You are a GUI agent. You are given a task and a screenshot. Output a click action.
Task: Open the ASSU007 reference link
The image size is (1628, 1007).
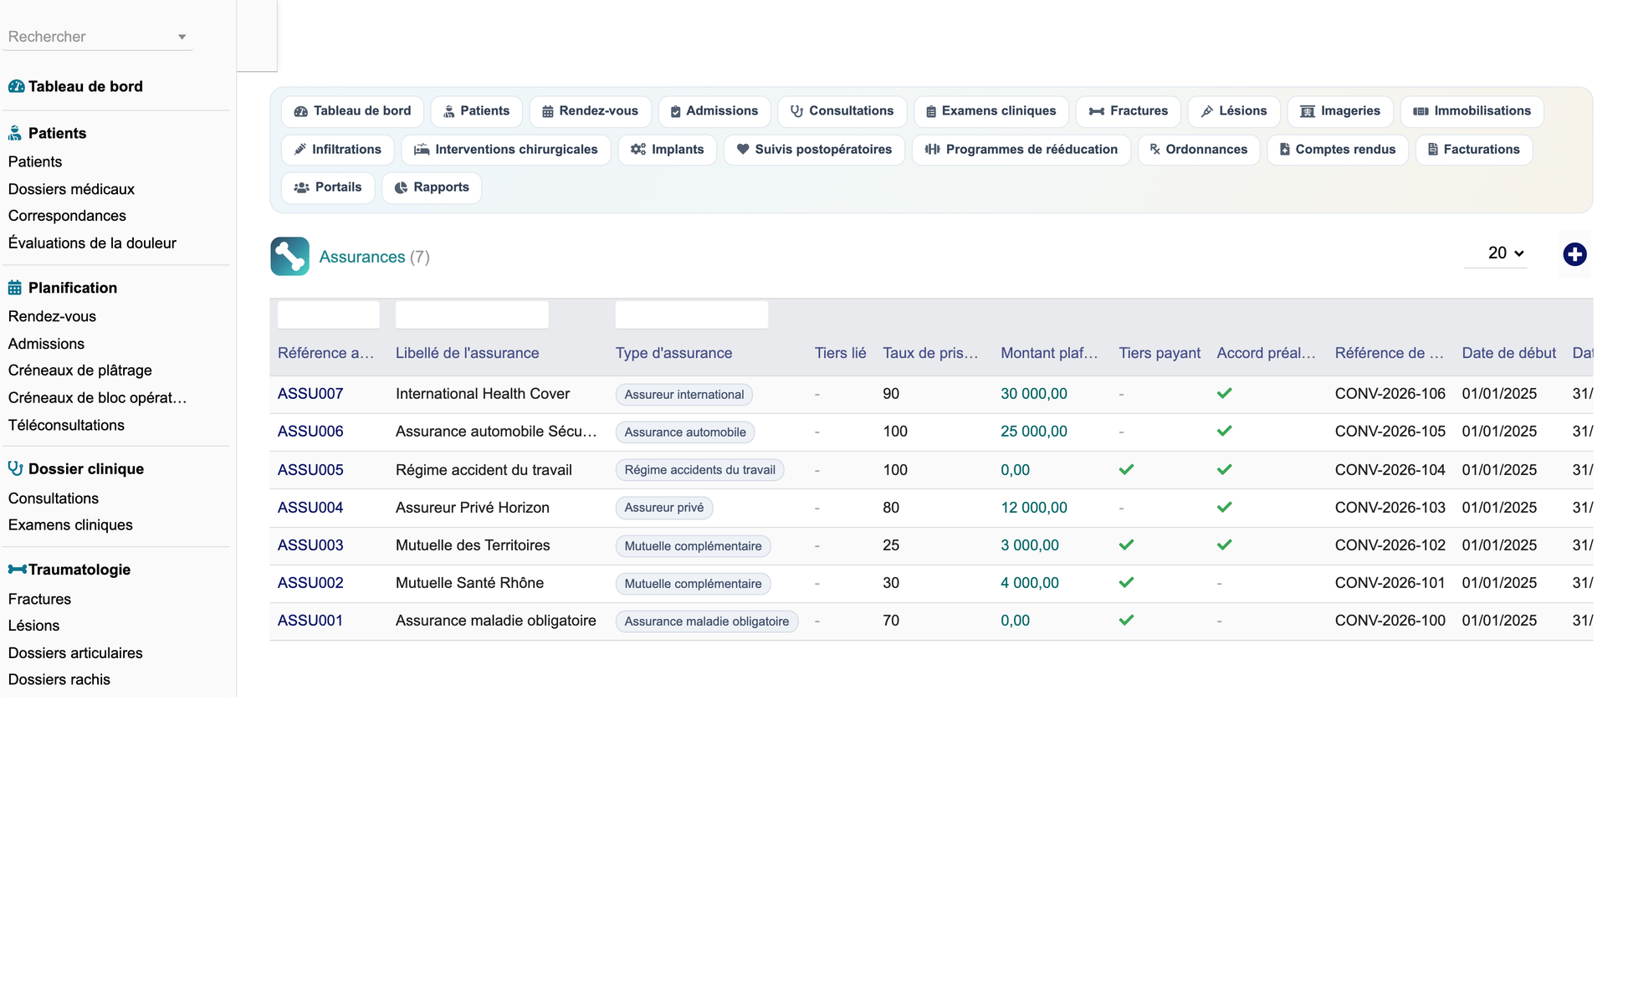click(310, 394)
